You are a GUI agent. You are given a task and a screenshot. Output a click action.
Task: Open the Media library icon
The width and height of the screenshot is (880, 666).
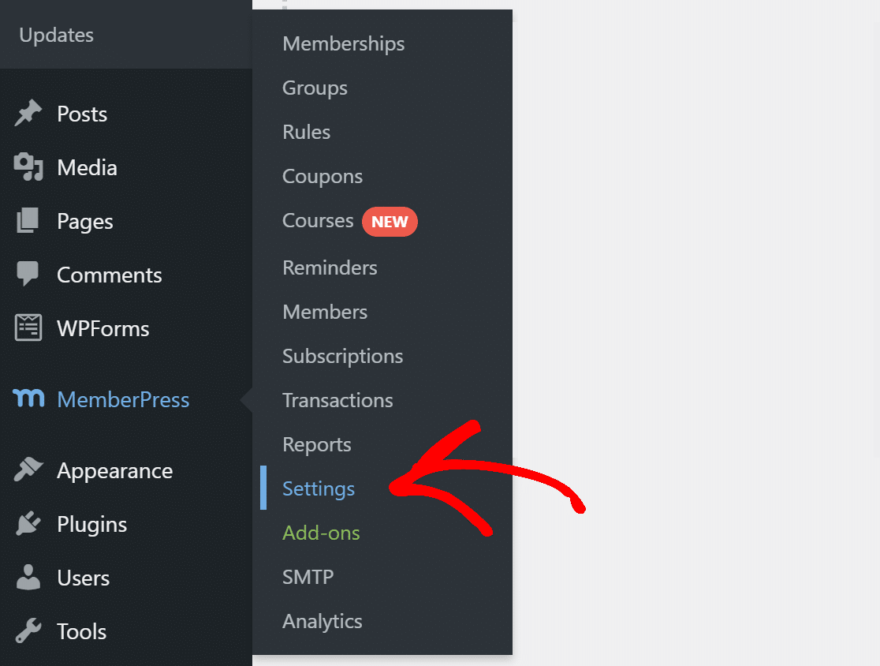click(x=28, y=166)
